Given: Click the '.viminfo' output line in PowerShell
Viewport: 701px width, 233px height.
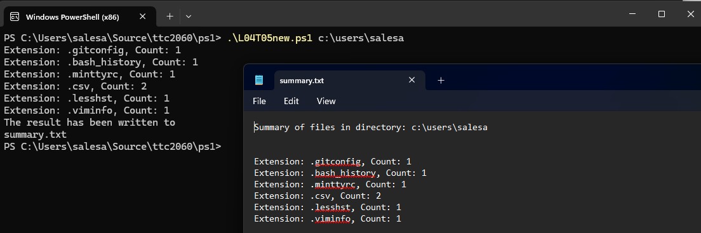Looking at the screenshot, I should coord(86,110).
